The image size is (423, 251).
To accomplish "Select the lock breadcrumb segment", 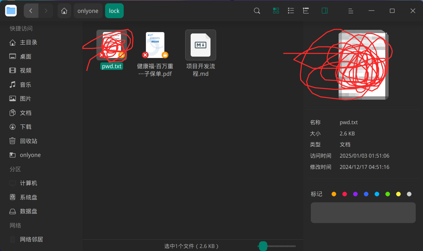I will [114, 11].
